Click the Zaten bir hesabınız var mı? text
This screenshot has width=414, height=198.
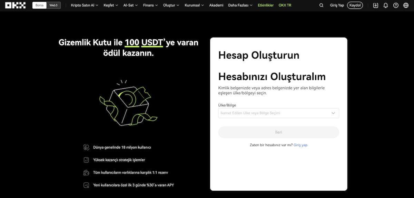coord(271,145)
